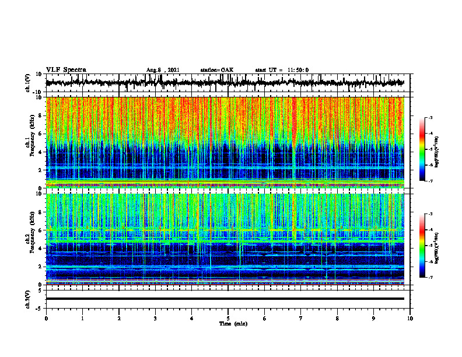The image size is (462, 357).
Task: Click the ch.2 spectrogram plot area
Action: coord(225,239)
